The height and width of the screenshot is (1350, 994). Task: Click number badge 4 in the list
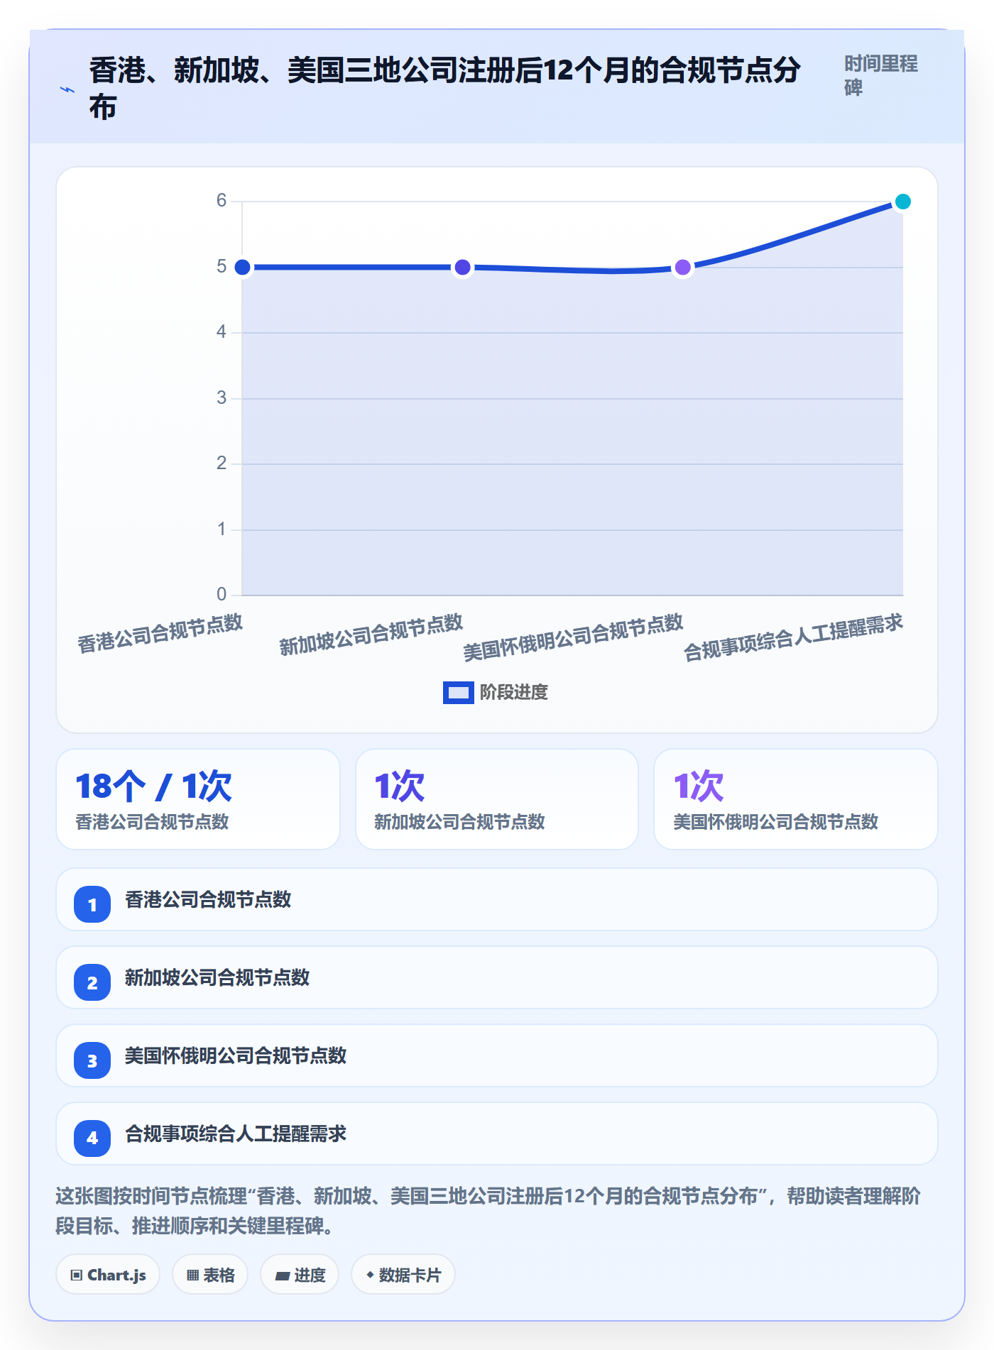[x=92, y=1138]
